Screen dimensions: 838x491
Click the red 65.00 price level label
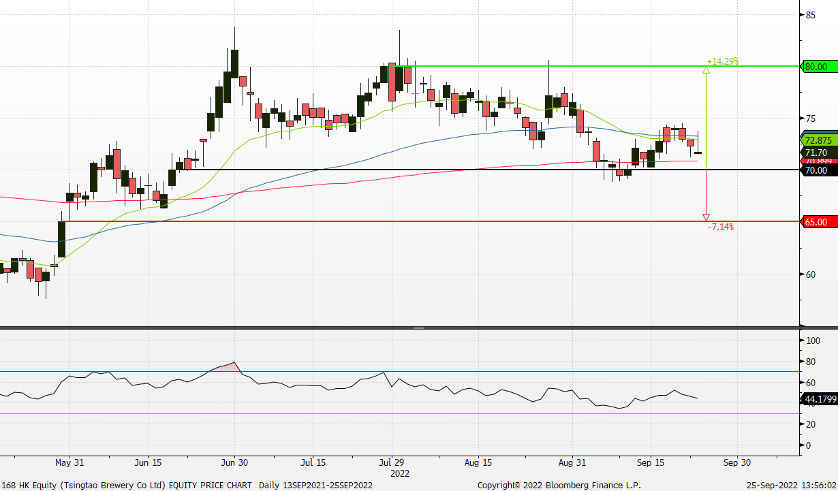[818, 222]
